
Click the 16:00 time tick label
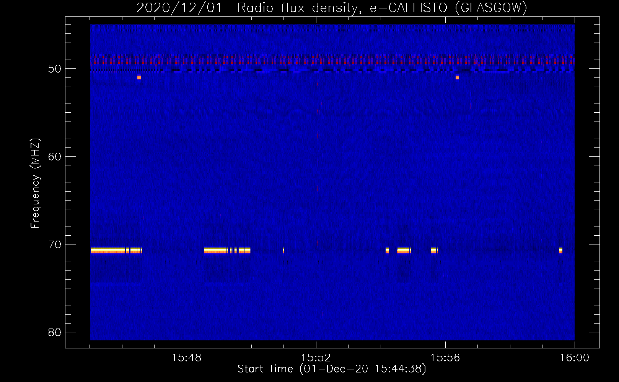click(574, 358)
